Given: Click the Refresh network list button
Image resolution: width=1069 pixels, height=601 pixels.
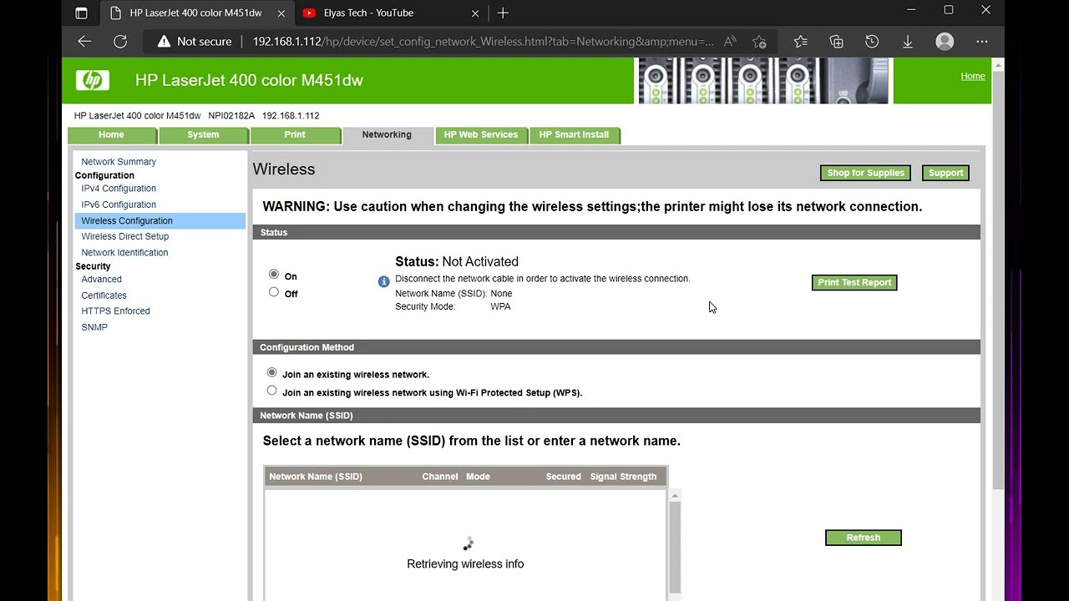Looking at the screenshot, I should [864, 538].
